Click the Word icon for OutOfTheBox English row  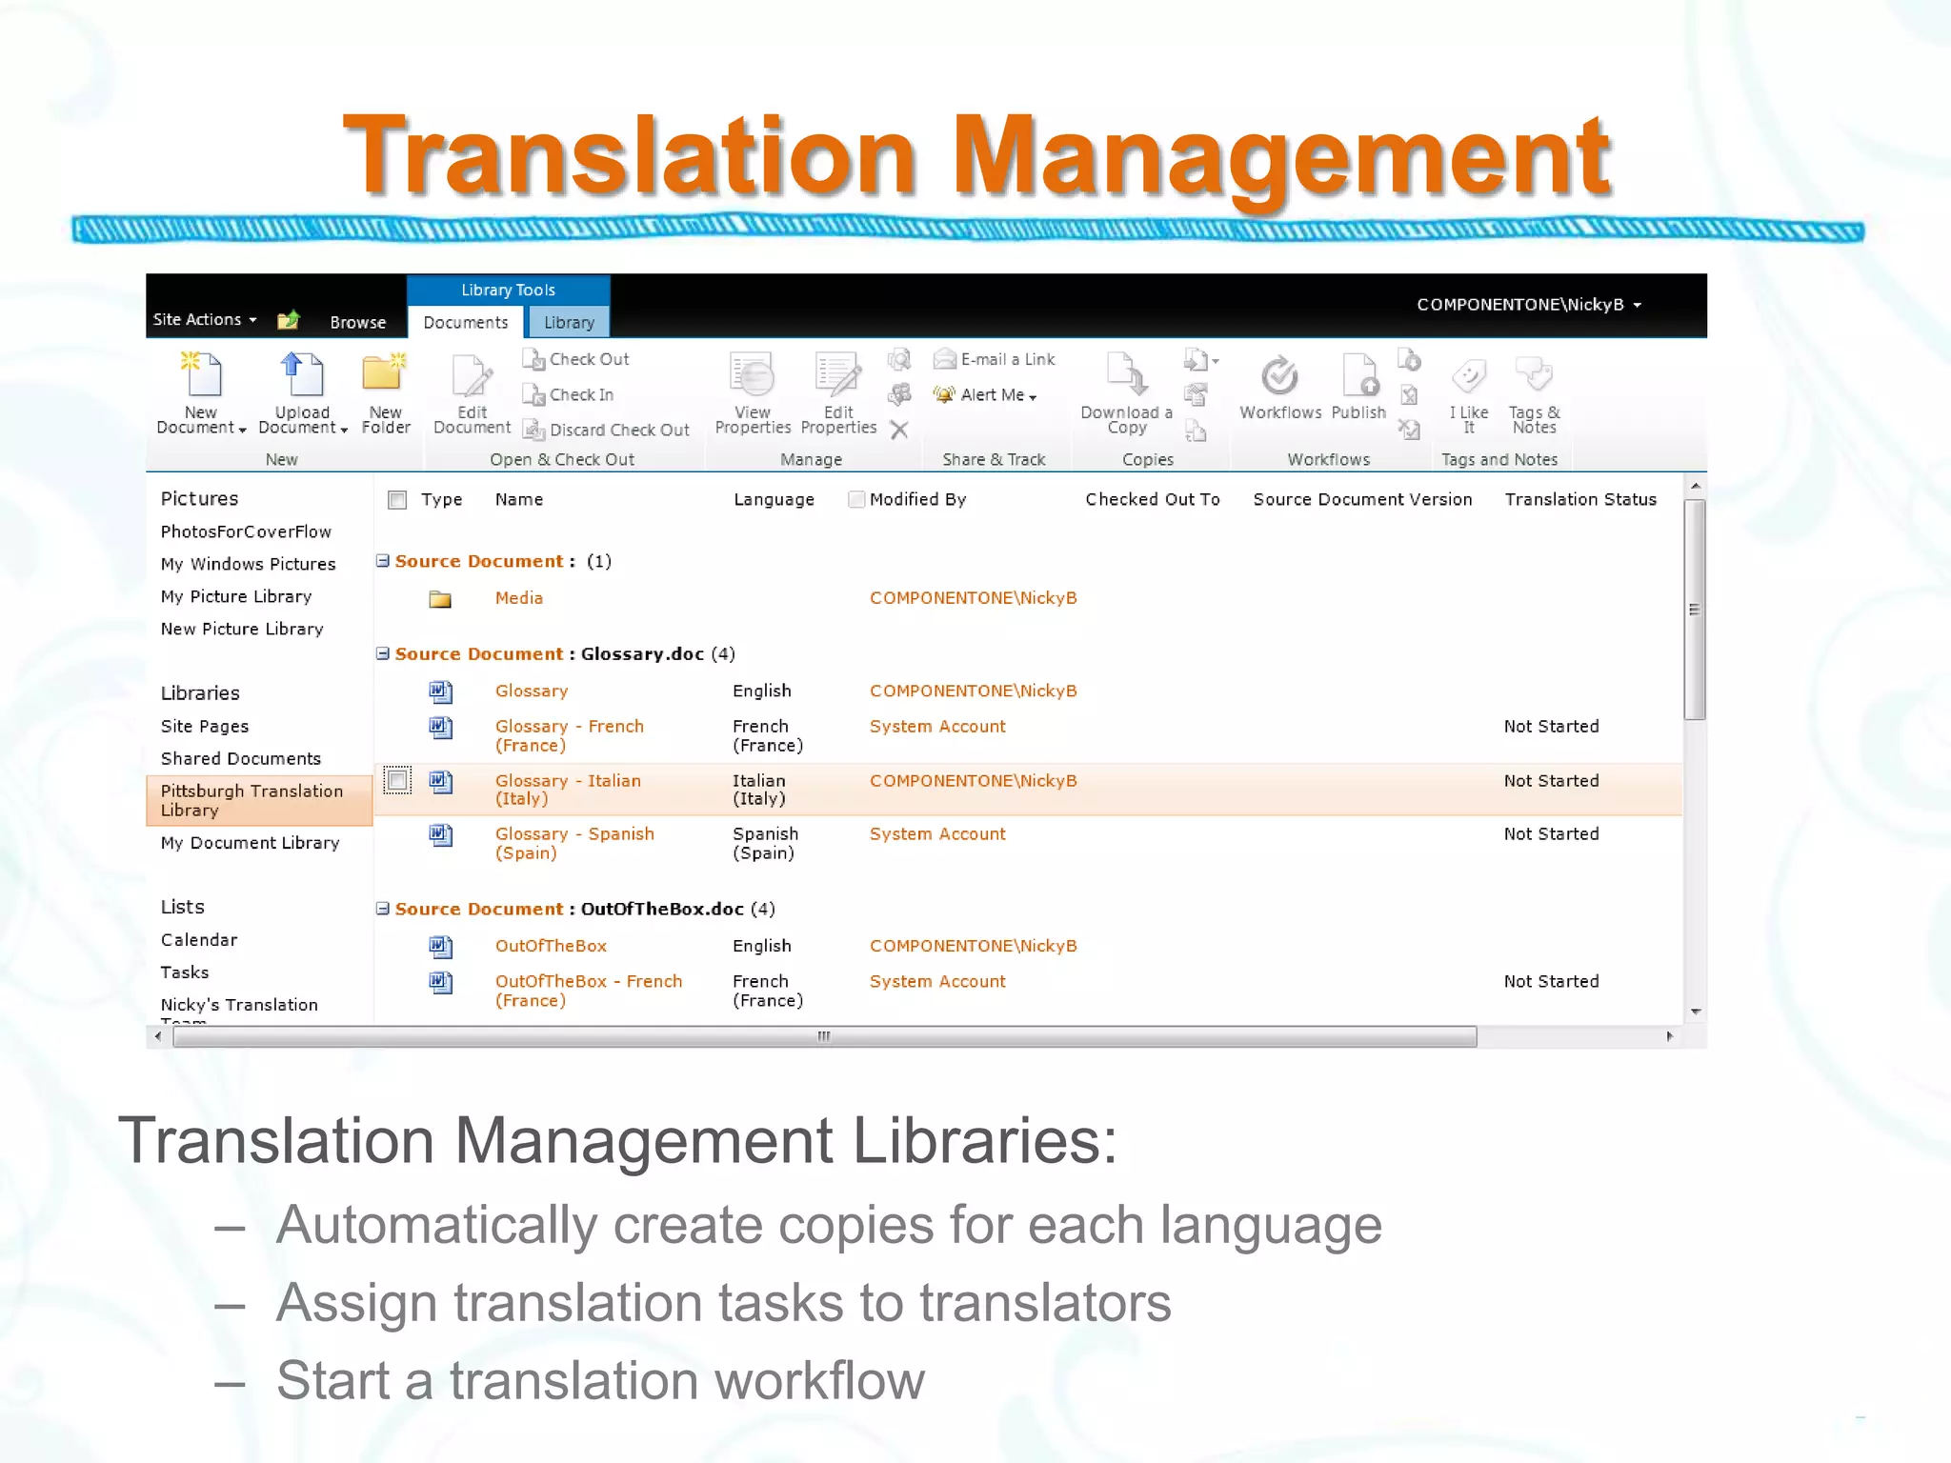coord(440,947)
